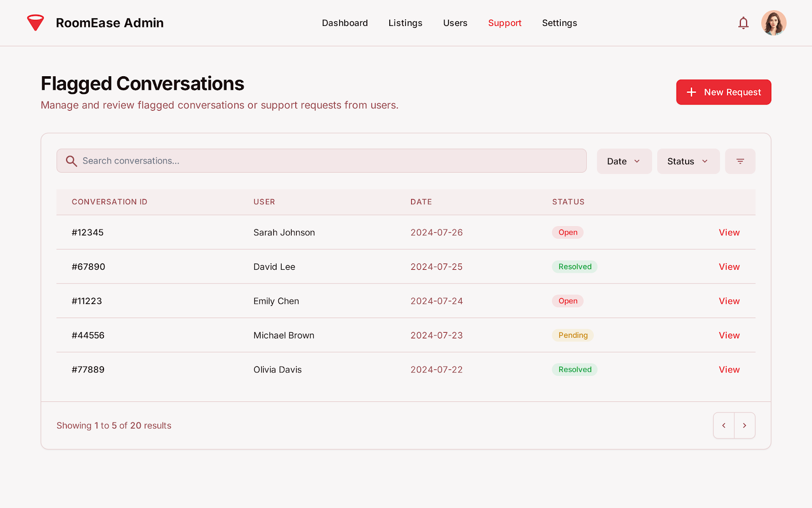Expand the Date filter dropdown

pyautogui.click(x=624, y=161)
